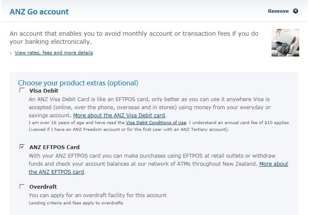Open the Visa Debit Conditions of Use link
Viewport: 309px width, 215px height.
click(156, 123)
